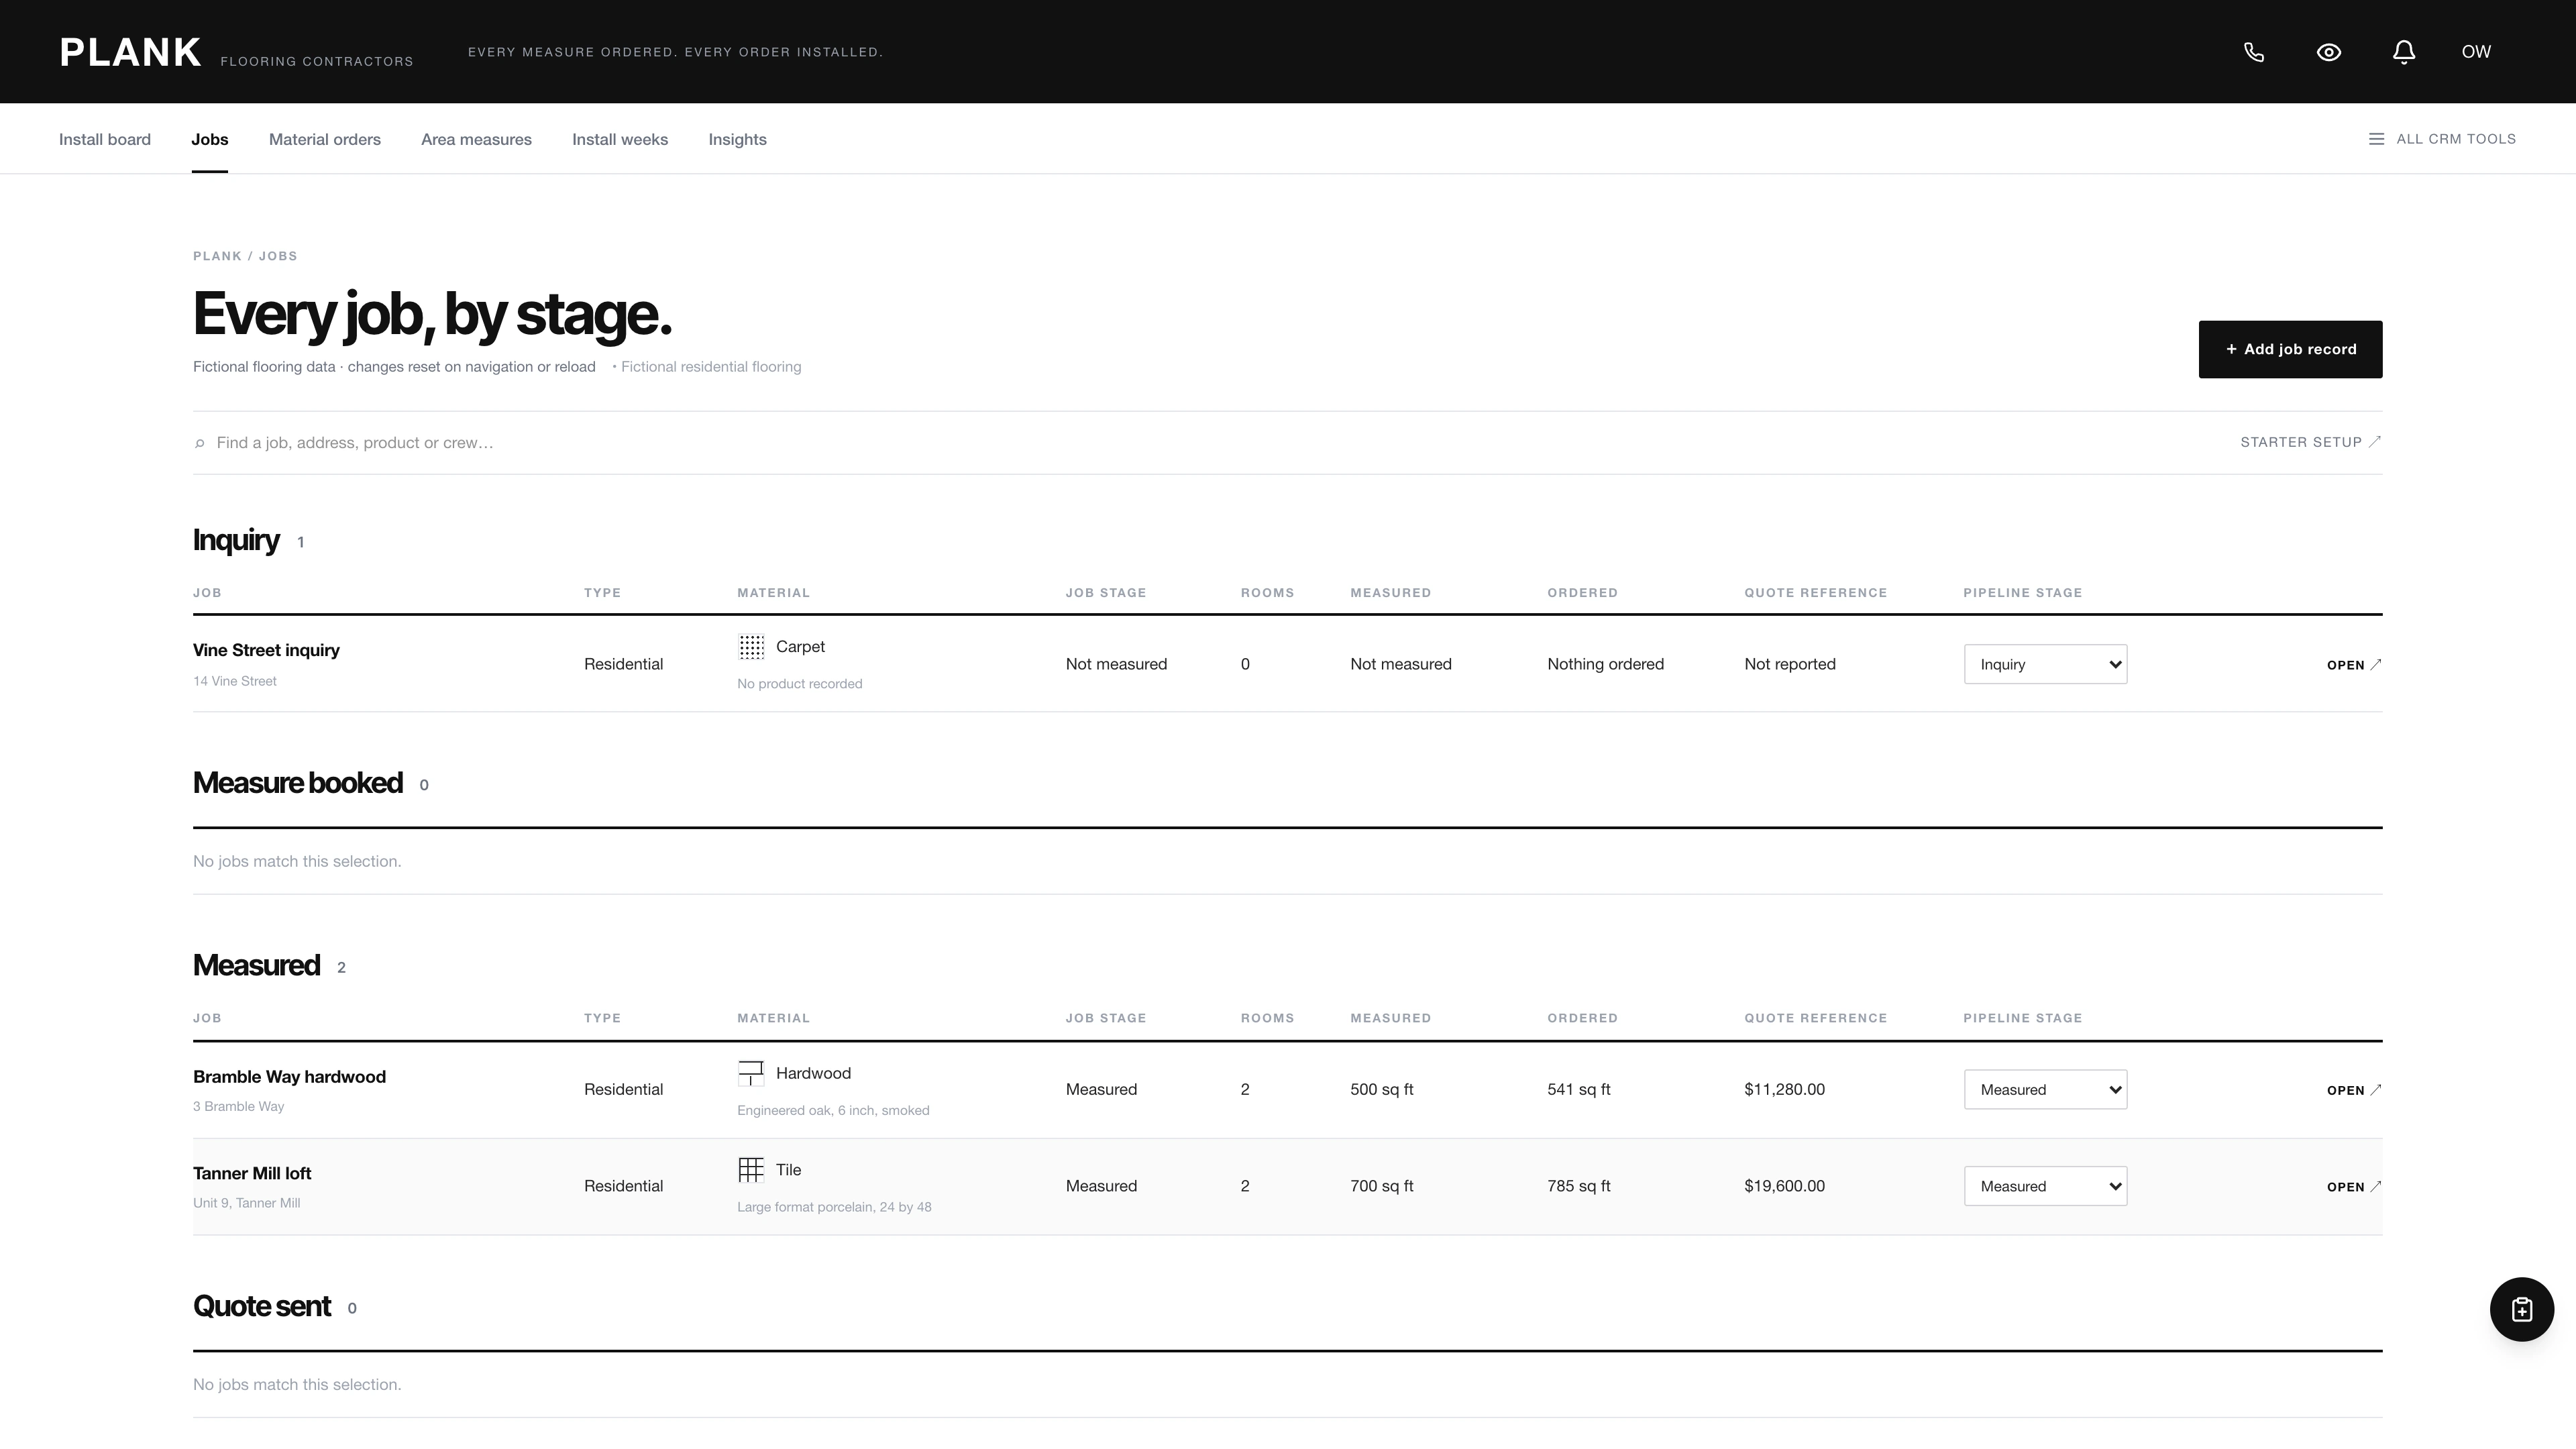Open the Bramble Way hardwood record

2354,1090
